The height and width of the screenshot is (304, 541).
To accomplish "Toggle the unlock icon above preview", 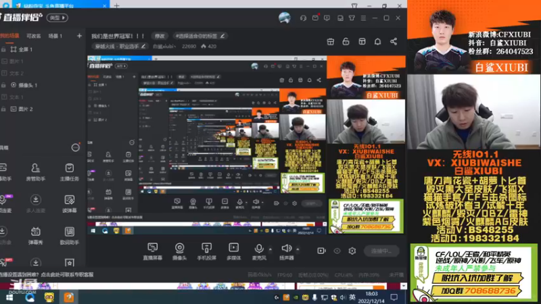I will (x=346, y=41).
